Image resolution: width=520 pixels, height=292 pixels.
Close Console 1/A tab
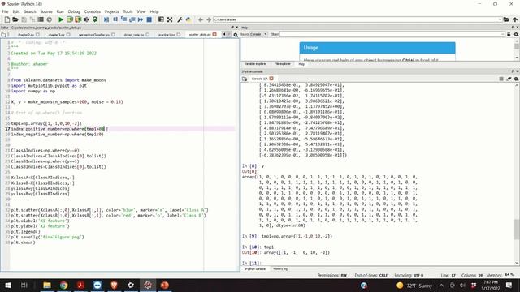tap(271, 79)
